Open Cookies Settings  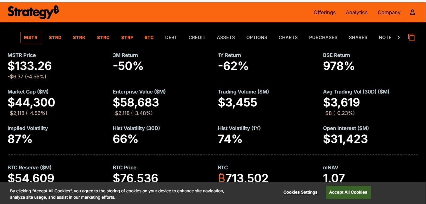[x=300, y=192]
